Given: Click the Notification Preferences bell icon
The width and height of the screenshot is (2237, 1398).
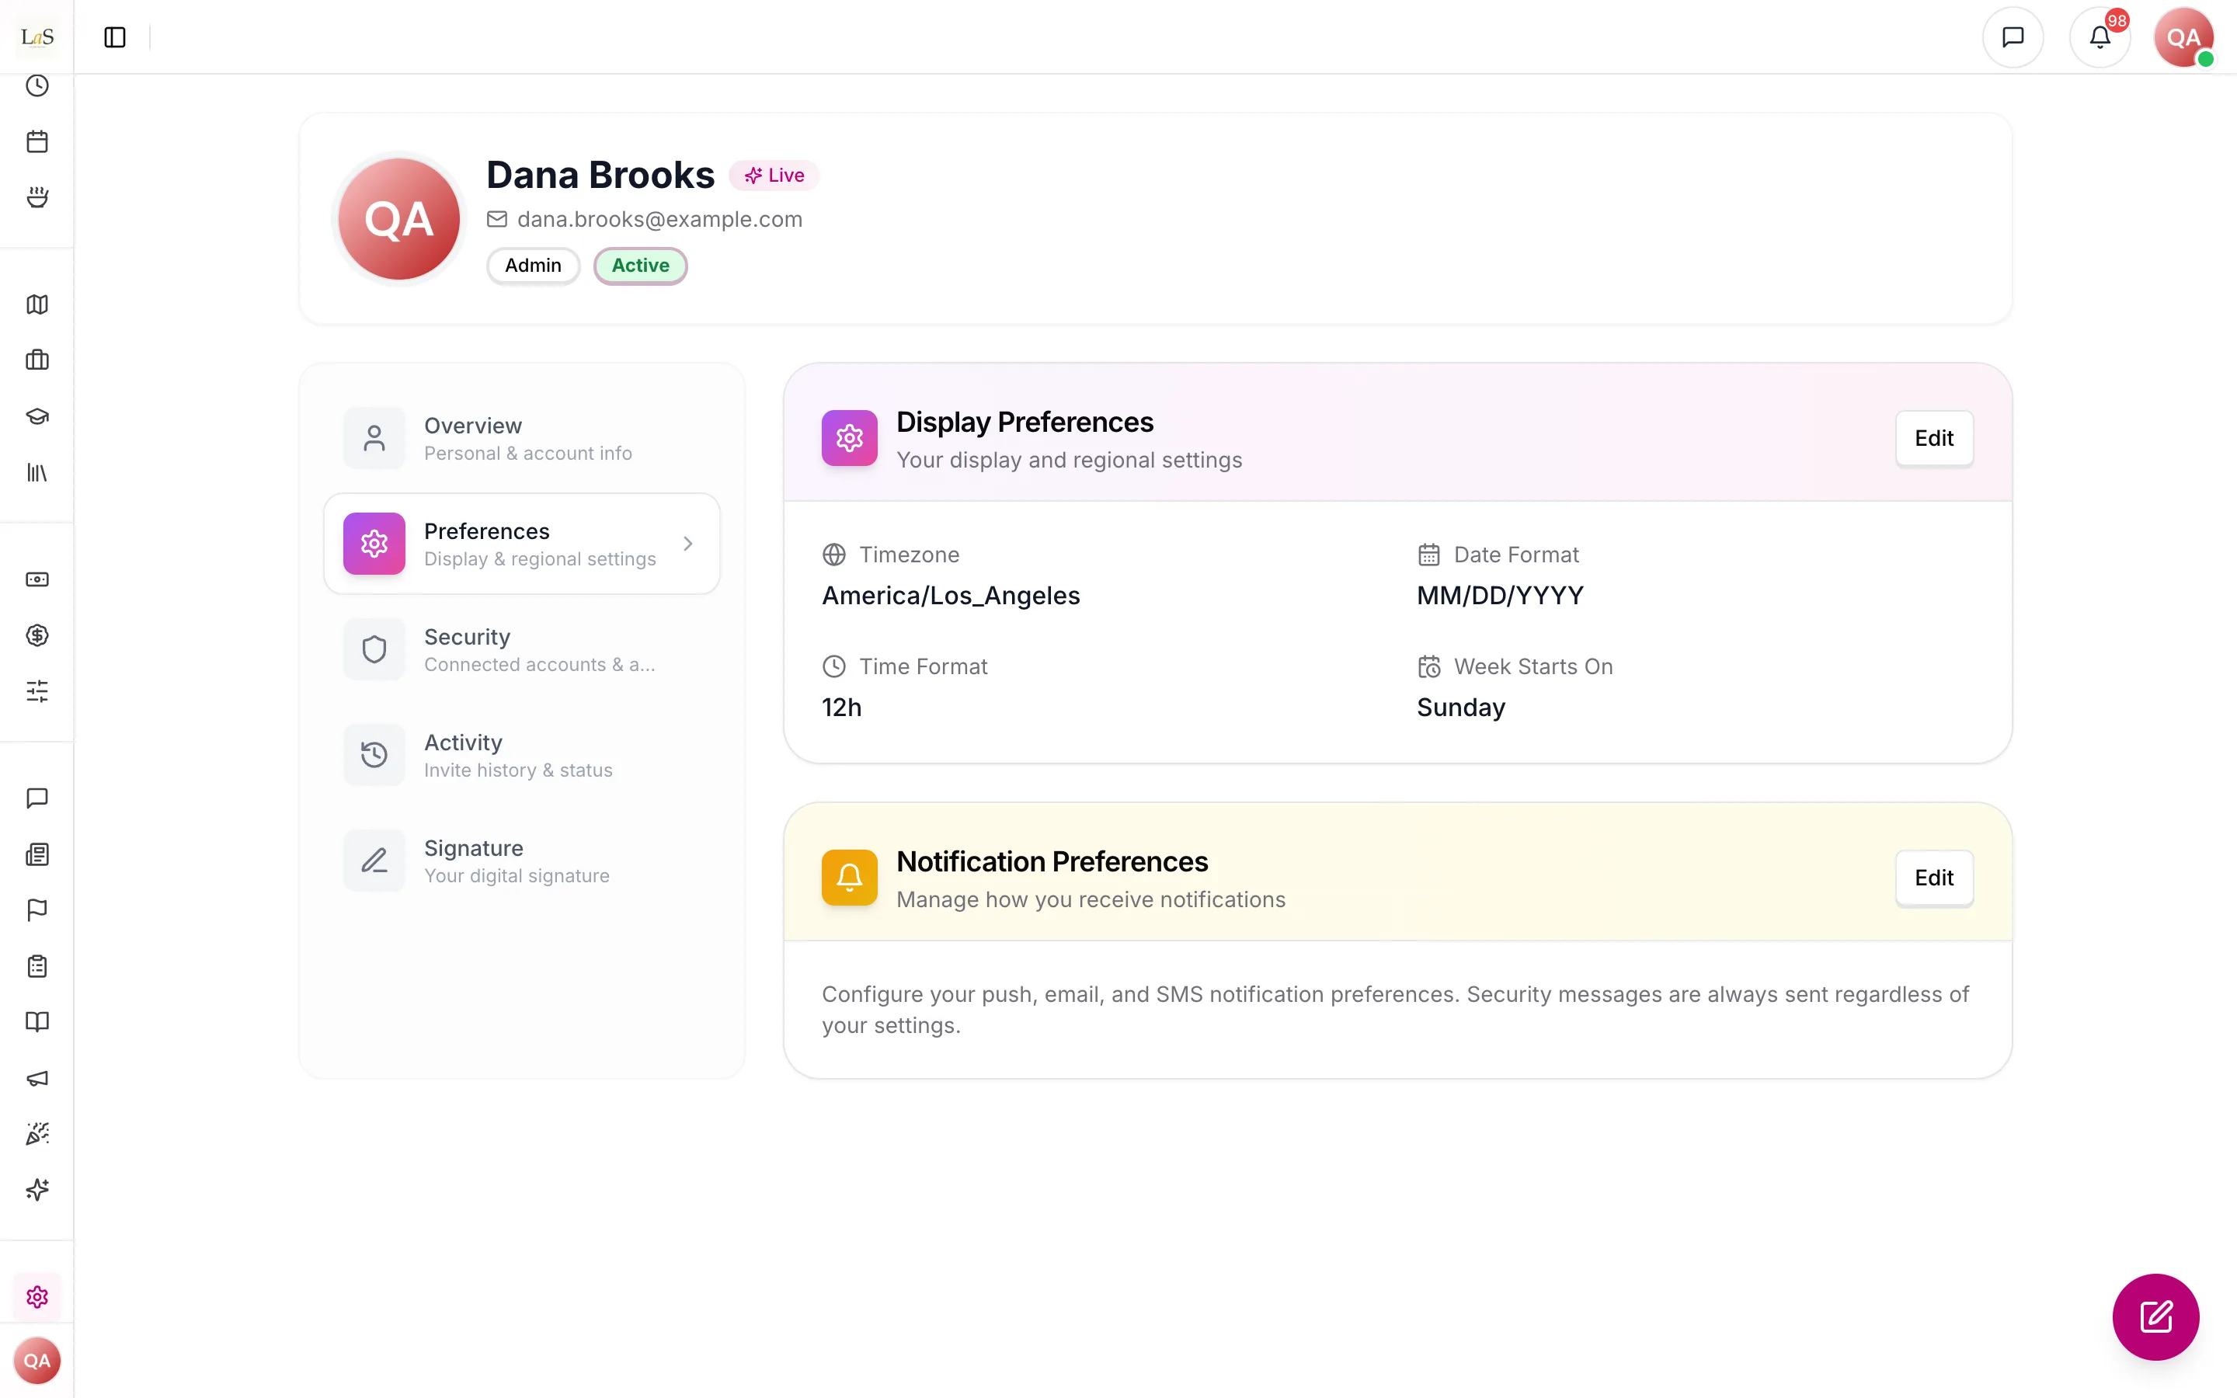Looking at the screenshot, I should tap(850, 878).
